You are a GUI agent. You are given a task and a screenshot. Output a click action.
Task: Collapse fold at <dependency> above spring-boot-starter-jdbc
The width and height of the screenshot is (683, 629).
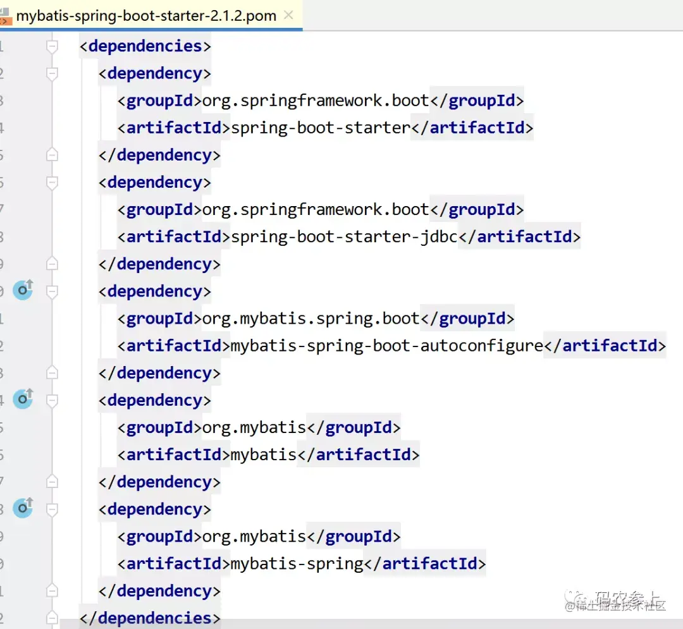point(52,183)
